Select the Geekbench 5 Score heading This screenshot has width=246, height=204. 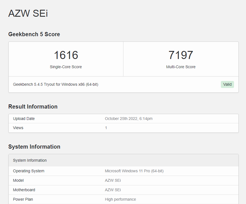click(34, 34)
